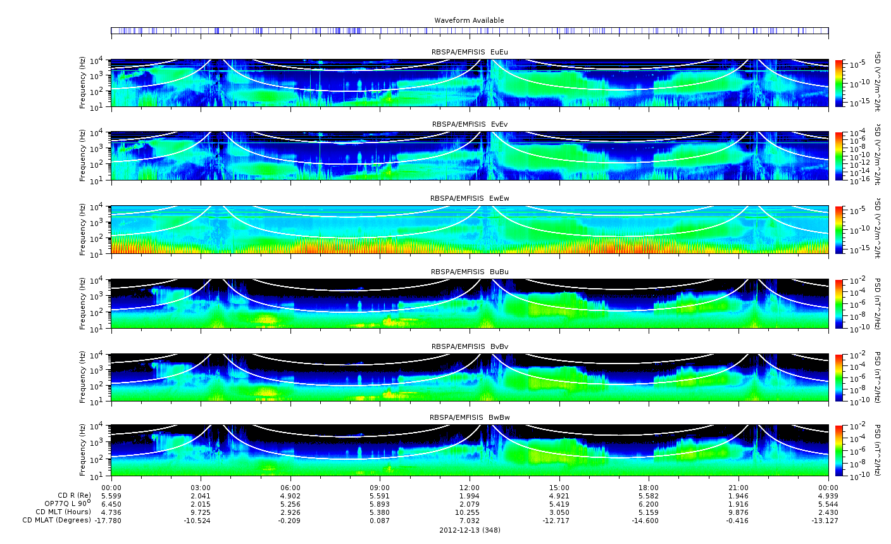The image size is (891, 544).
Task: Click the EwEw panel color scale bar
Action: coord(839,230)
